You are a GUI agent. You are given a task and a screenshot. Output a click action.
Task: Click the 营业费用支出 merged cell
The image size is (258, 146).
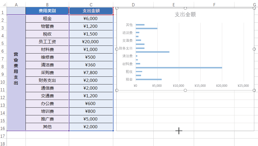[16, 73]
